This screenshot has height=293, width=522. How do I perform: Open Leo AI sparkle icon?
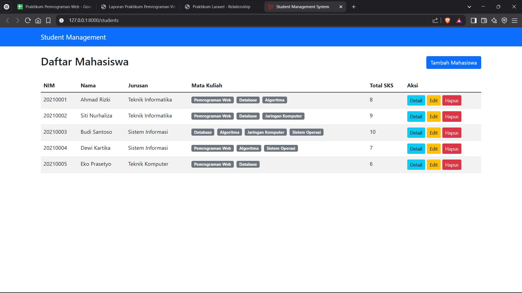pos(494,20)
